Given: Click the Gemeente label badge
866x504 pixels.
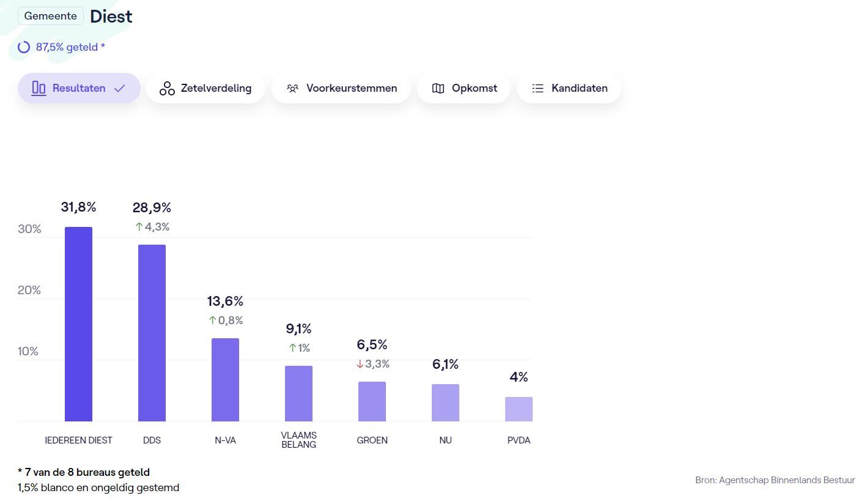Looking at the screenshot, I should click(51, 16).
